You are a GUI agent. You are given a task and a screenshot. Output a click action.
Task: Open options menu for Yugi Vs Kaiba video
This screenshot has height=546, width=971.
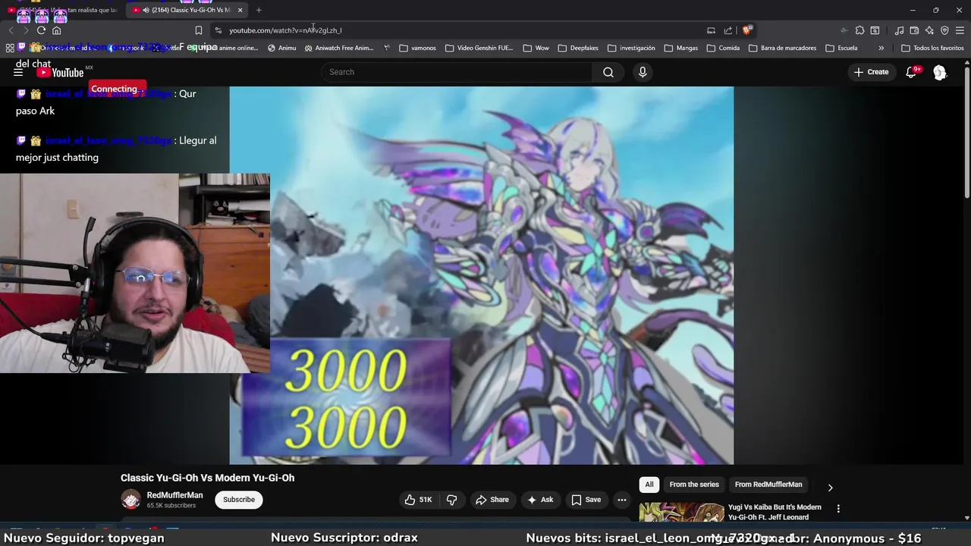838,509
